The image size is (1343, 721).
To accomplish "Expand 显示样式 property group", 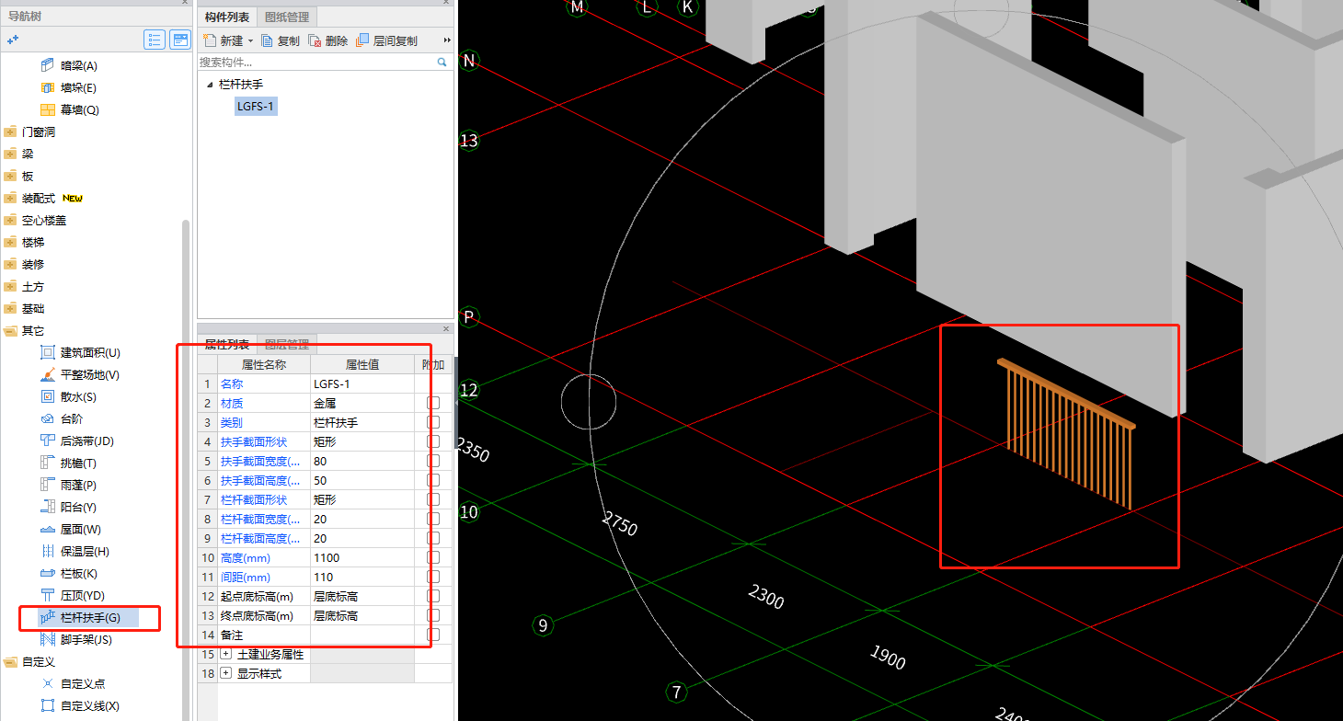I will [226, 673].
